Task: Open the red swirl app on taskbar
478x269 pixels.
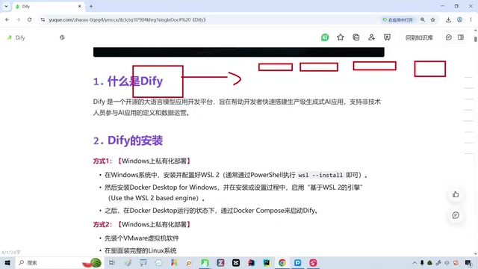Action: pos(313,262)
